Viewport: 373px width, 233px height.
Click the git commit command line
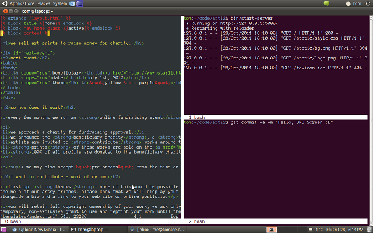(x=258, y=122)
